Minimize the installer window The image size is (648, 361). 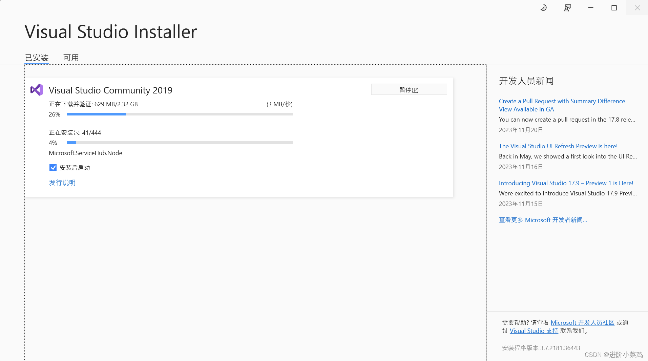pyautogui.click(x=590, y=7)
